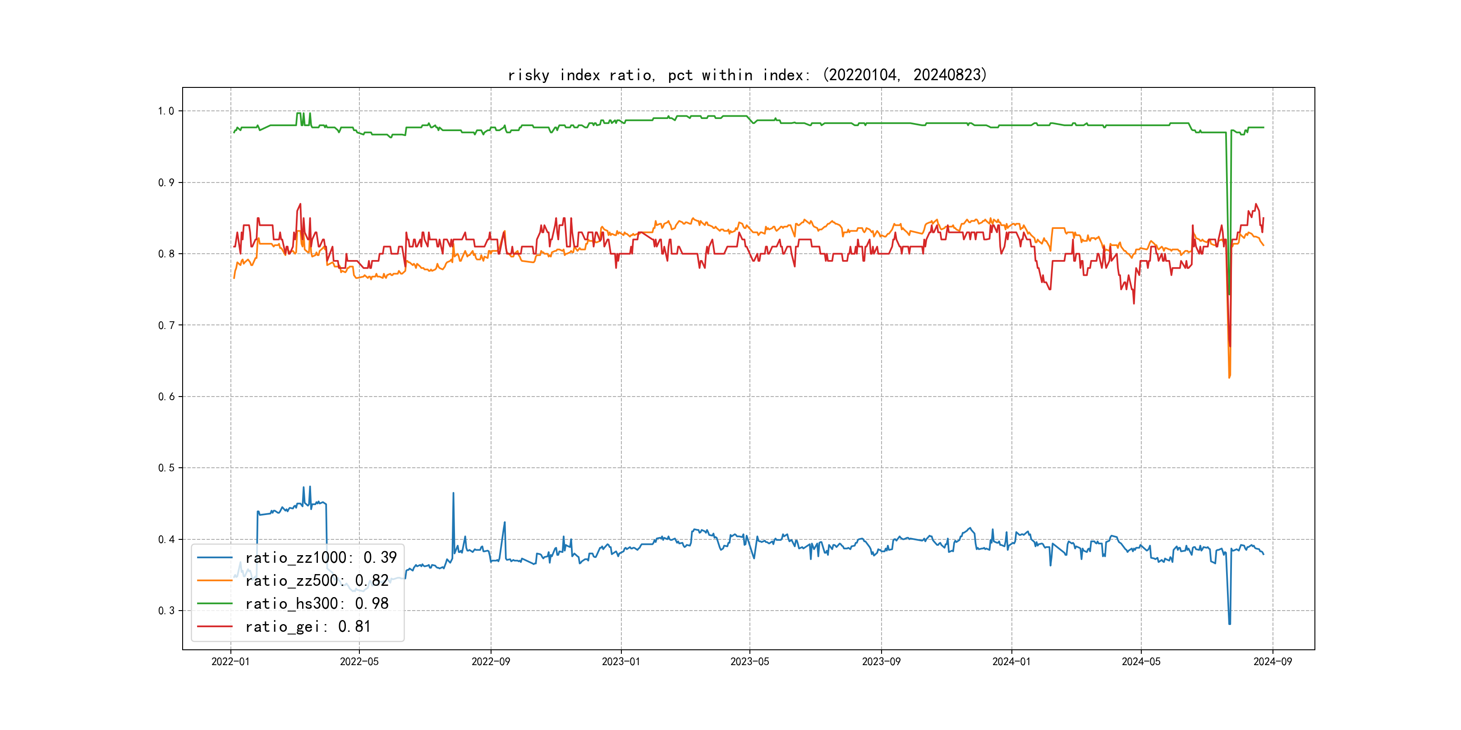Viewport: 1461px width, 730px height.
Task: Select the 'ratio_hs300: 0.98' legend label
Action: (317, 604)
